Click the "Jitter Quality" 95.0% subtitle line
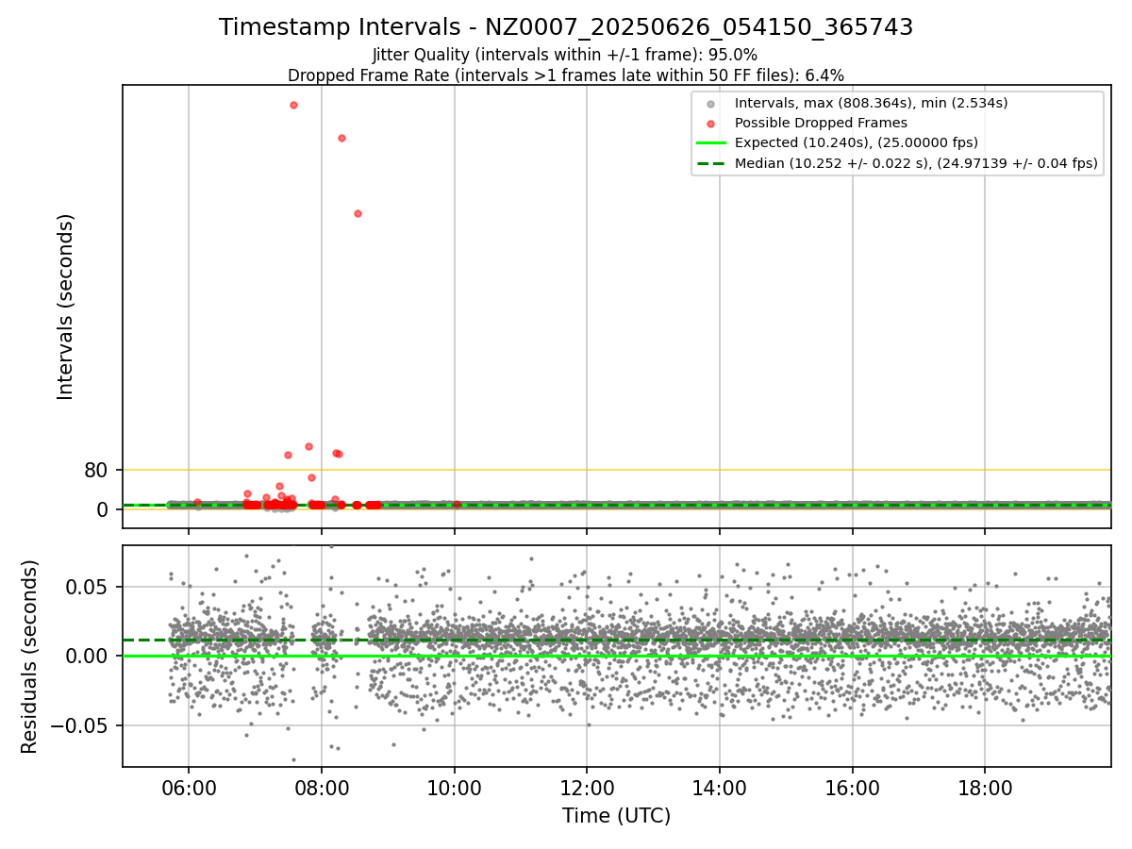Viewport: 1132px width, 849px height. [x=565, y=55]
